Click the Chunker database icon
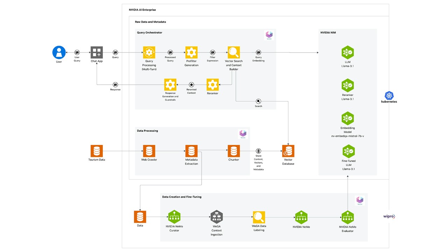Viewport: 448px width, 252px height. pyautogui.click(x=233, y=150)
